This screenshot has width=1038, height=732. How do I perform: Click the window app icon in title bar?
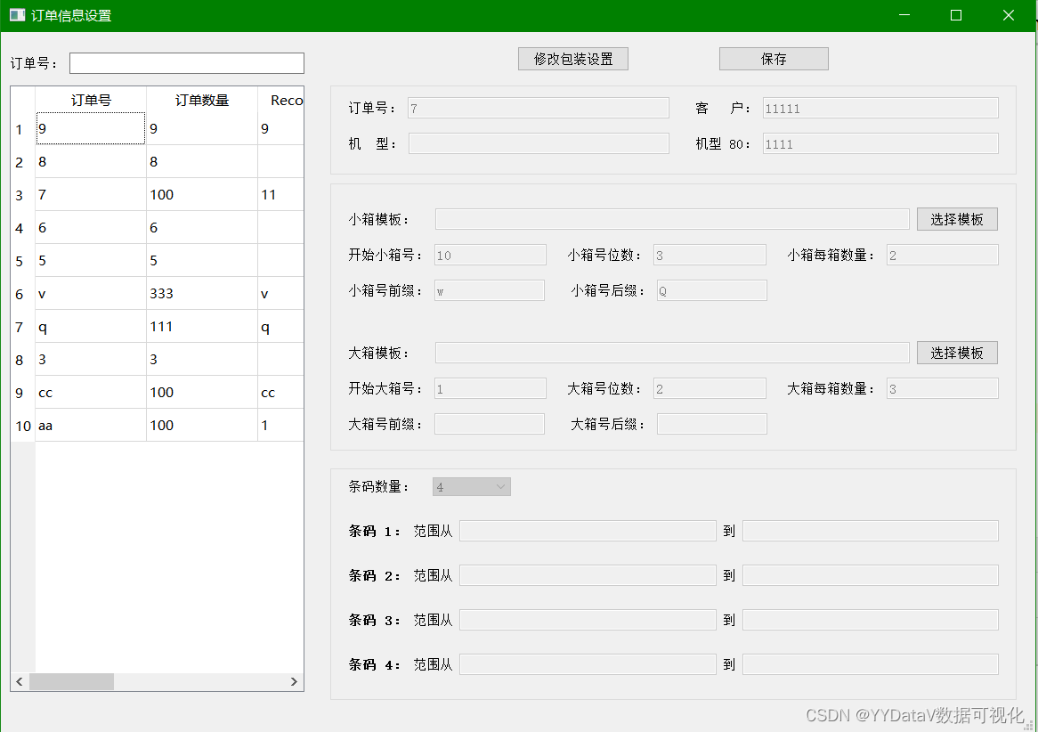[17, 14]
